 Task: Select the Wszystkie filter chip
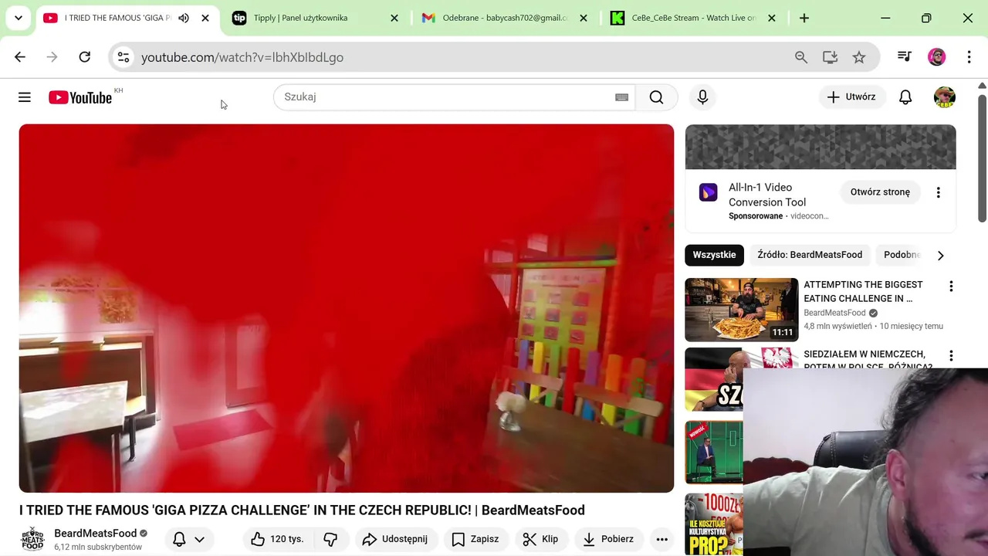point(714,255)
